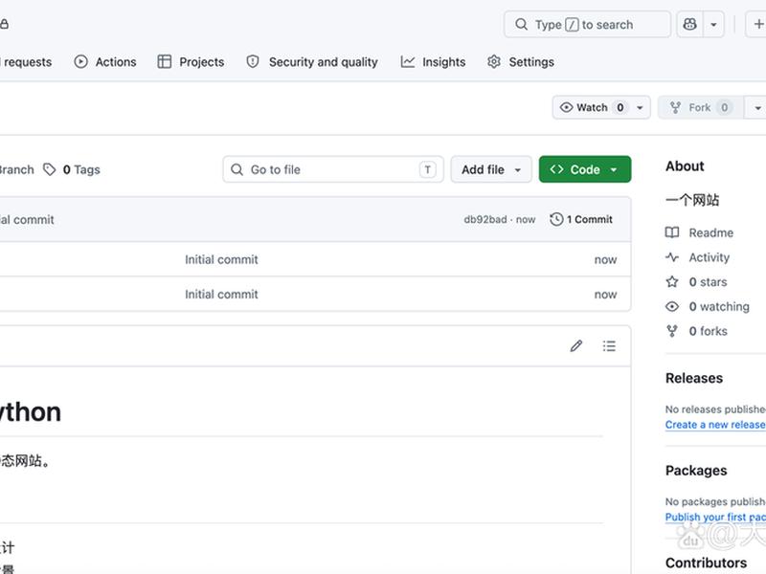Open second file row's Initial commit message
The width and height of the screenshot is (766, 574).
coord(221,295)
